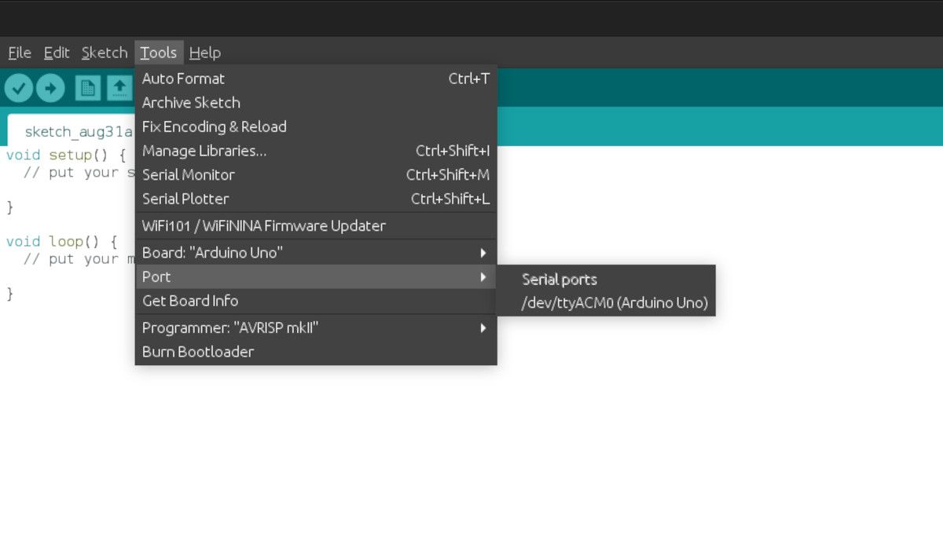This screenshot has height=556, width=943.
Task: Open the Sketch menu
Action: pyautogui.click(x=104, y=53)
